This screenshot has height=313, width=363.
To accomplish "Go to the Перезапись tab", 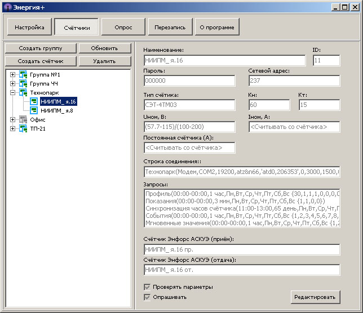I will click(x=170, y=27).
